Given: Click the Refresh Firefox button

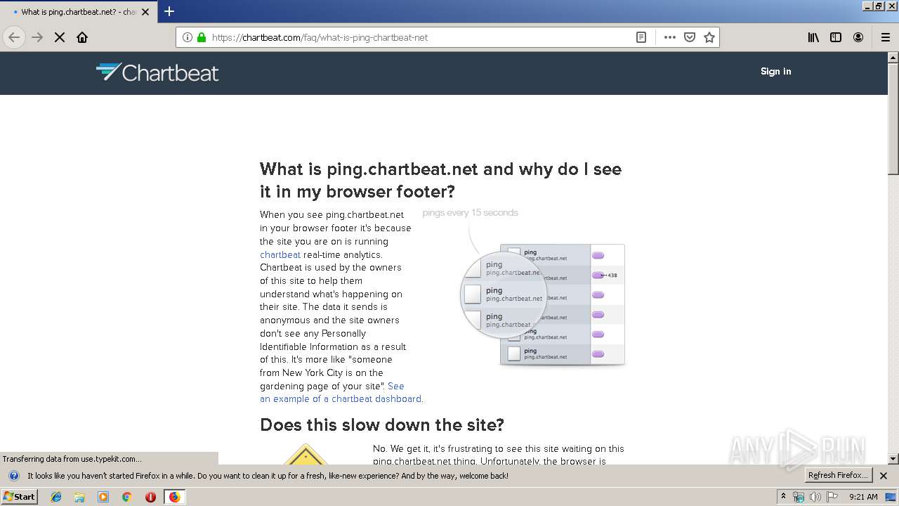Looking at the screenshot, I should pos(838,475).
